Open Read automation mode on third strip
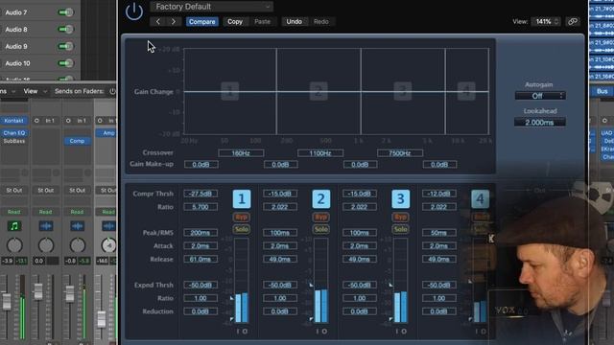The width and height of the screenshot is (614, 345). point(77,212)
